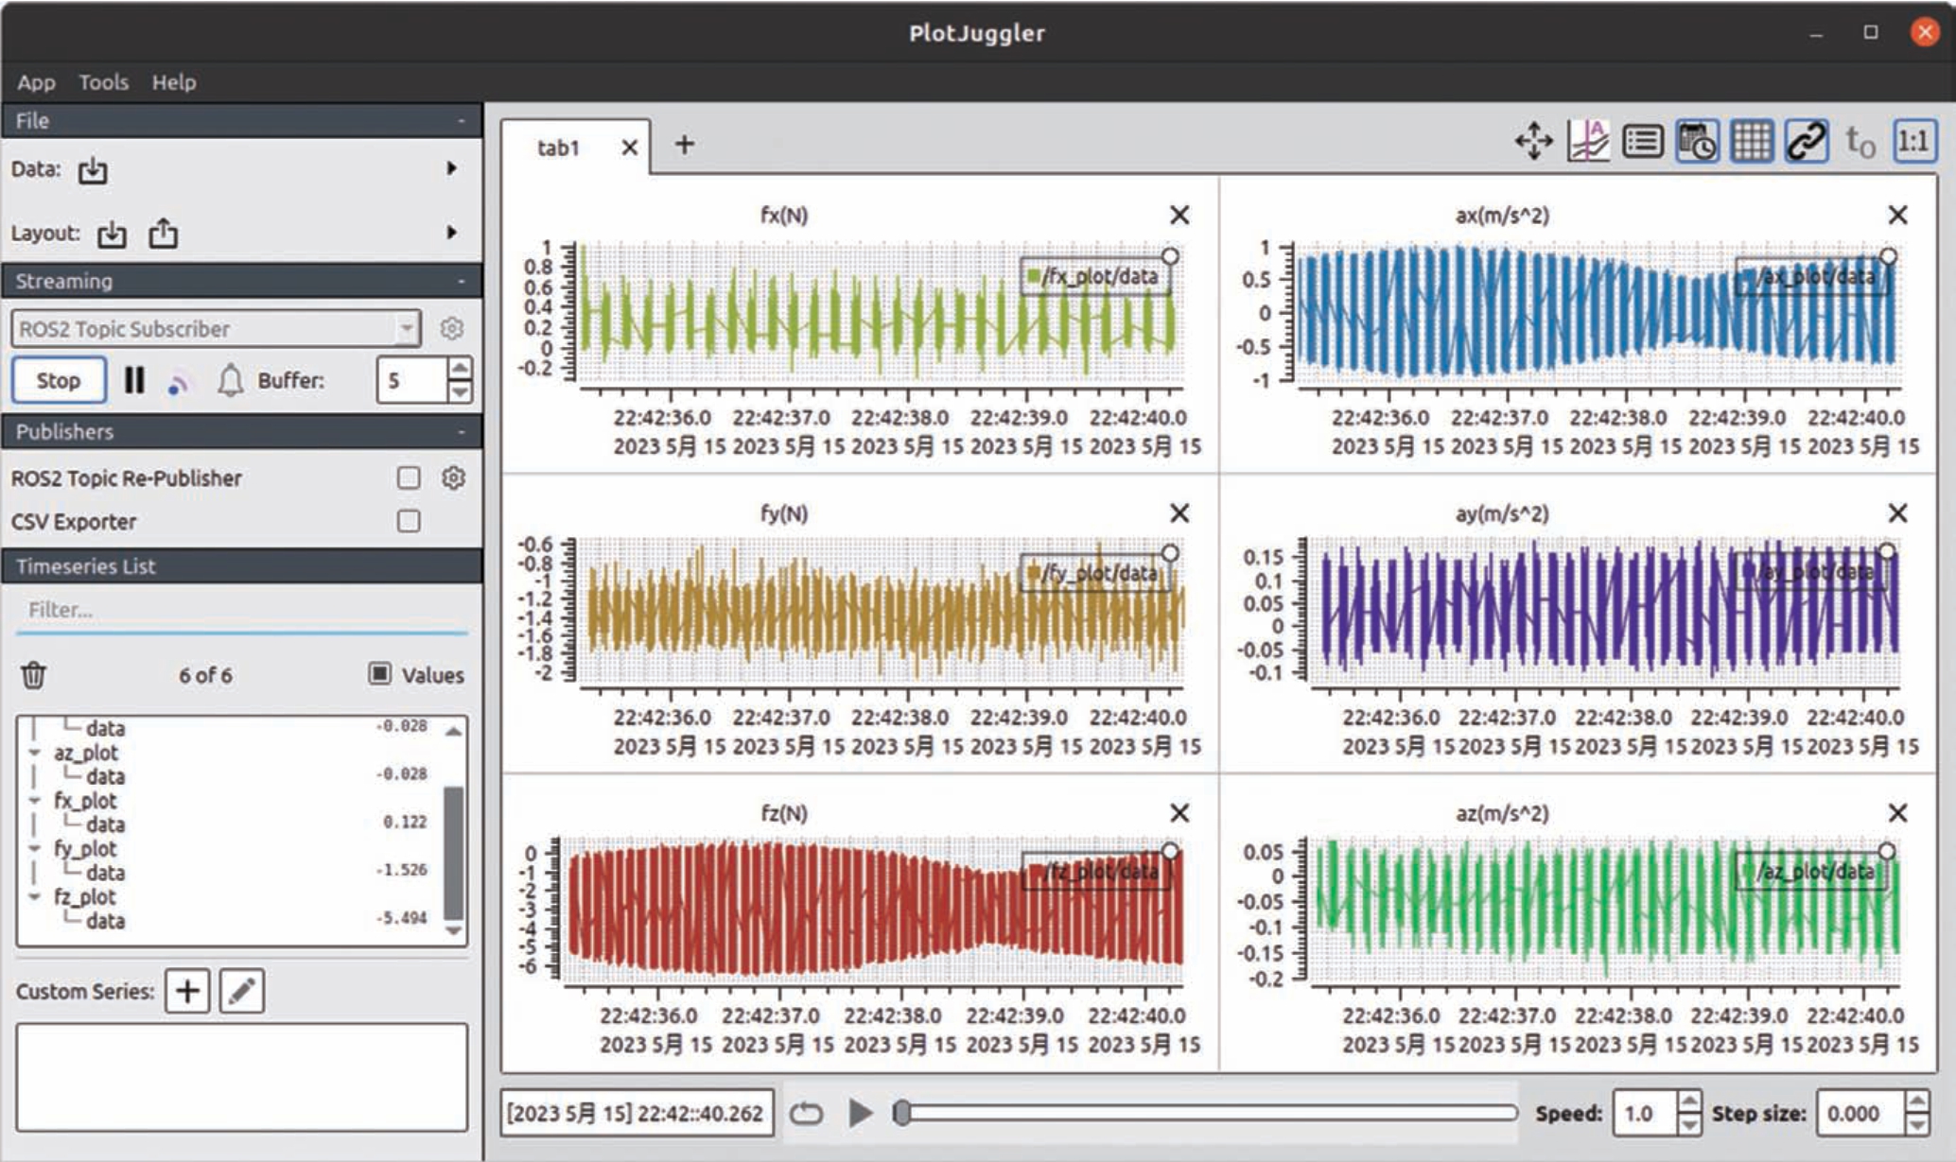1956x1162 pixels.
Task: Click the play button
Action: pyautogui.click(x=860, y=1113)
